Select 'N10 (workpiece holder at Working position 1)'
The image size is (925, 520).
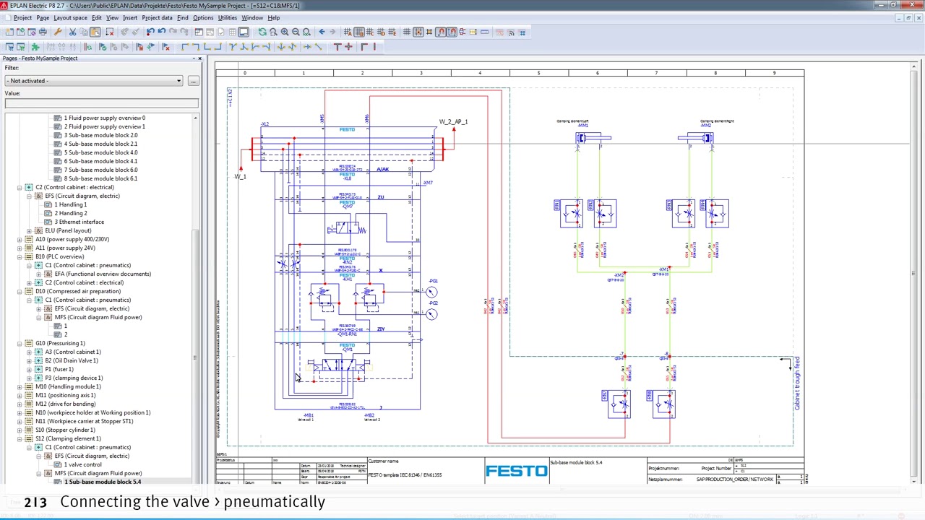point(92,412)
